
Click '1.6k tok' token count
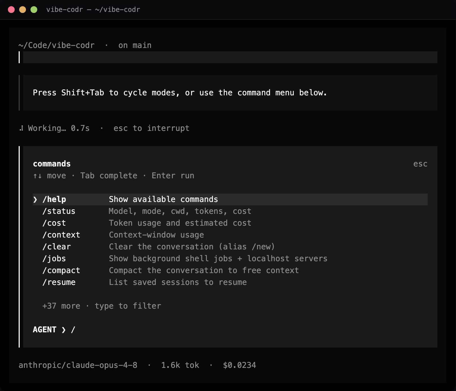tap(180, 365)
